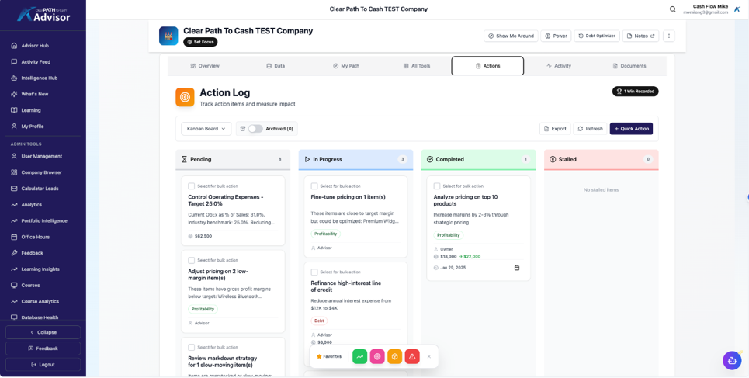Image resolution: width=749 pixels, height=378 pixels.
Task: Click Set Focus button
Action: pos(200,42)
